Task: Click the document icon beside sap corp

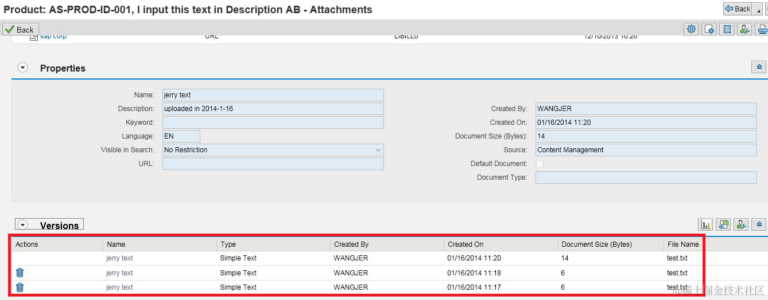Action: tap(34, 36)
